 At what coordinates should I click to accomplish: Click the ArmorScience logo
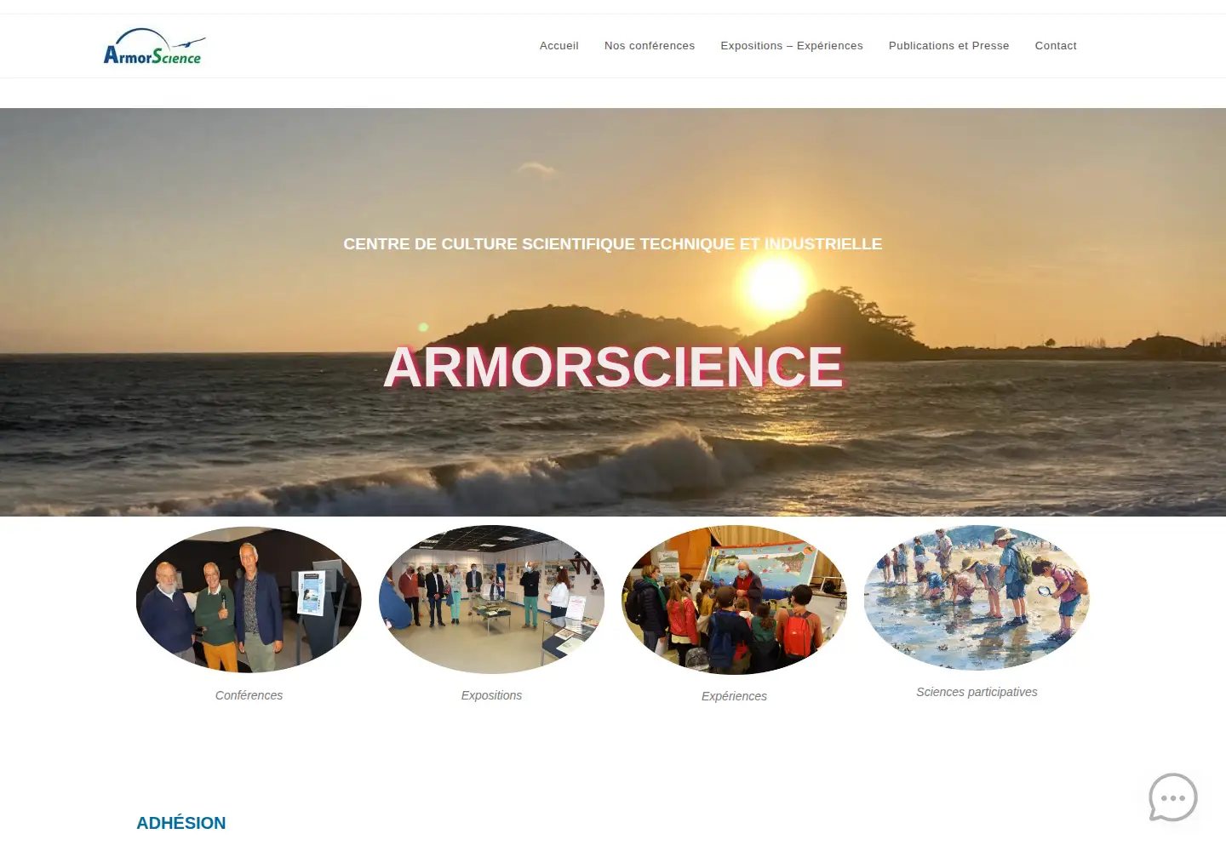(x=154, y=47)
